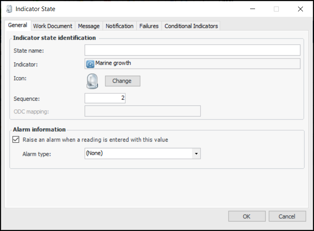314x231 pixels.
Task: Uncheck Raise an alarm when reading entered
Action: point(16,140)
